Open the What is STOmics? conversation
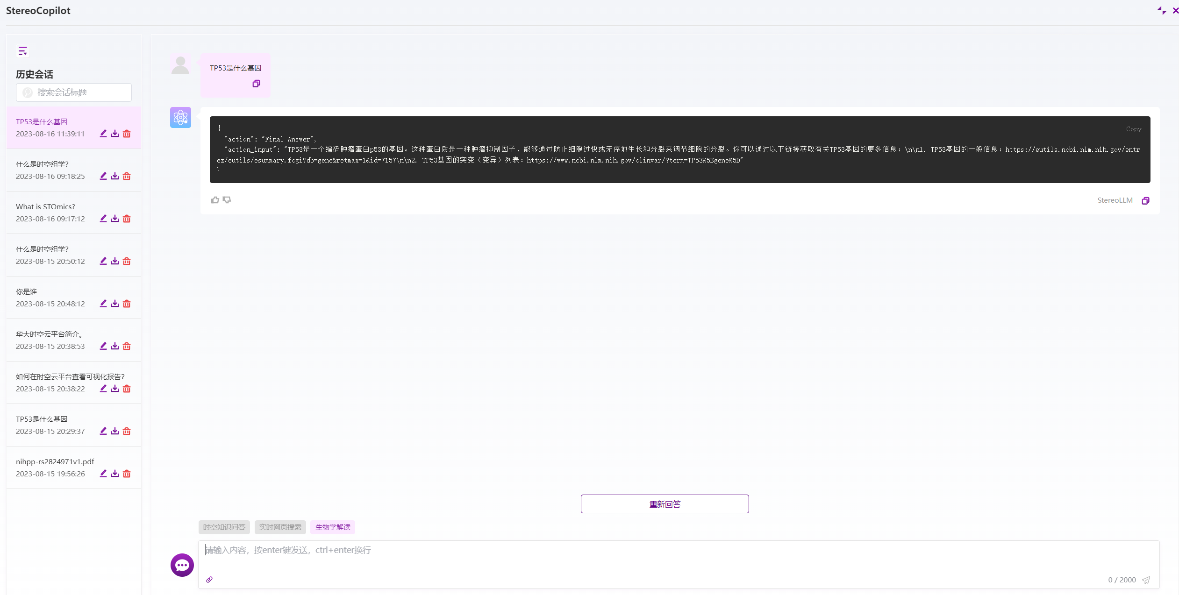Image resolution: width=1179 pixels, height=595 pixels. click(x=74, y=212)
